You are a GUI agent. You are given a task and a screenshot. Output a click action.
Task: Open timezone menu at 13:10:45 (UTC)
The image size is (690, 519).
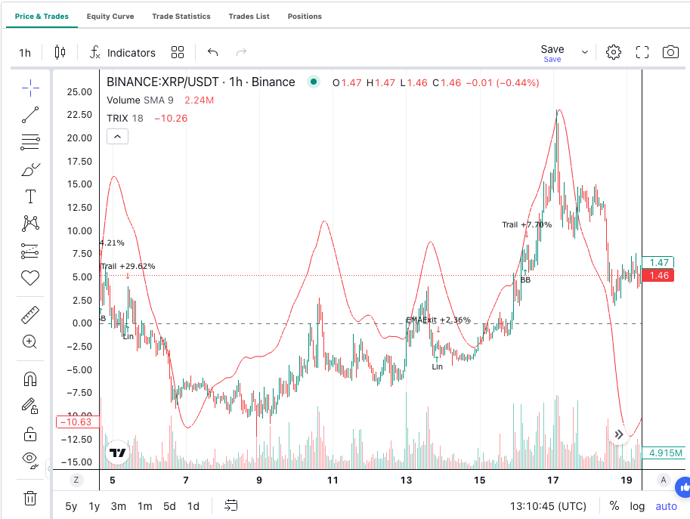click(x=548, y=506)
